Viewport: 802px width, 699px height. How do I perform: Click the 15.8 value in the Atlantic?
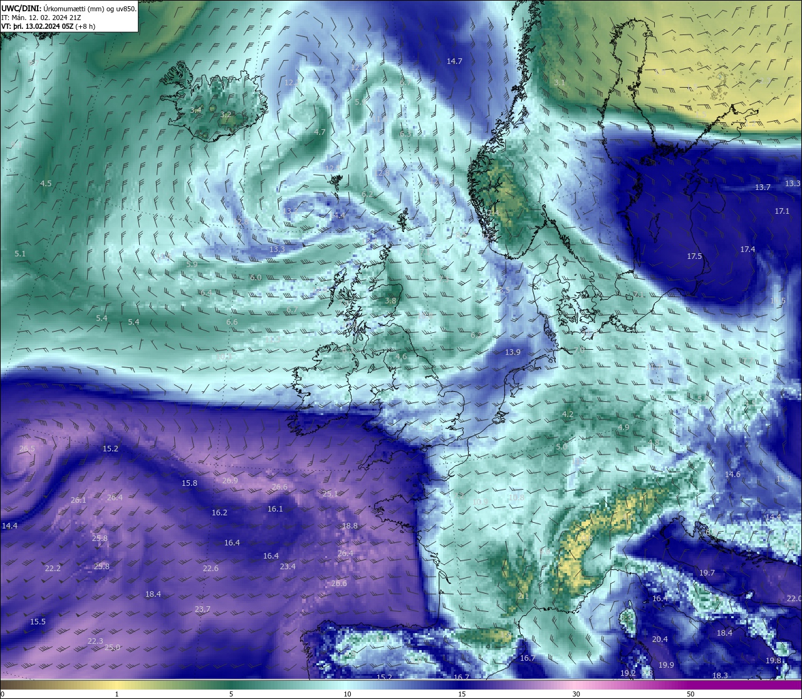[x=189, y=483]
